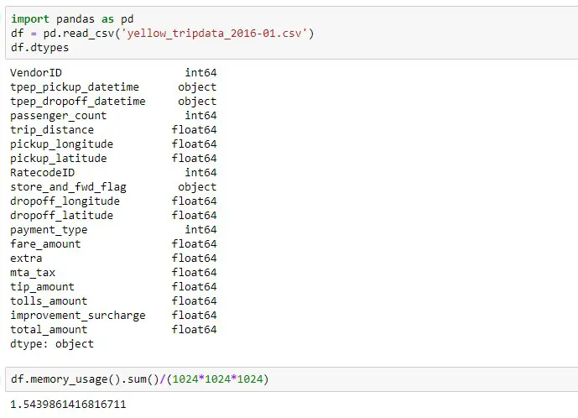Click the fare_amount column name
The image size is (578, 418).
(x=45, y=244)
